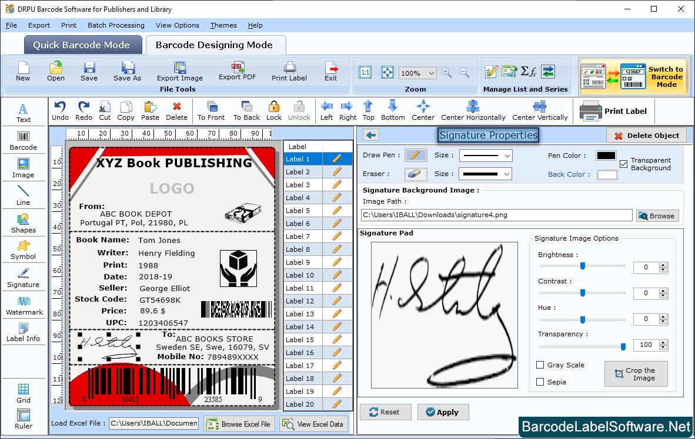Image resolution: width=695 pixels, height=439 pixels.
Task: Open the Batch Processing menu
Action: pos(116,25)
